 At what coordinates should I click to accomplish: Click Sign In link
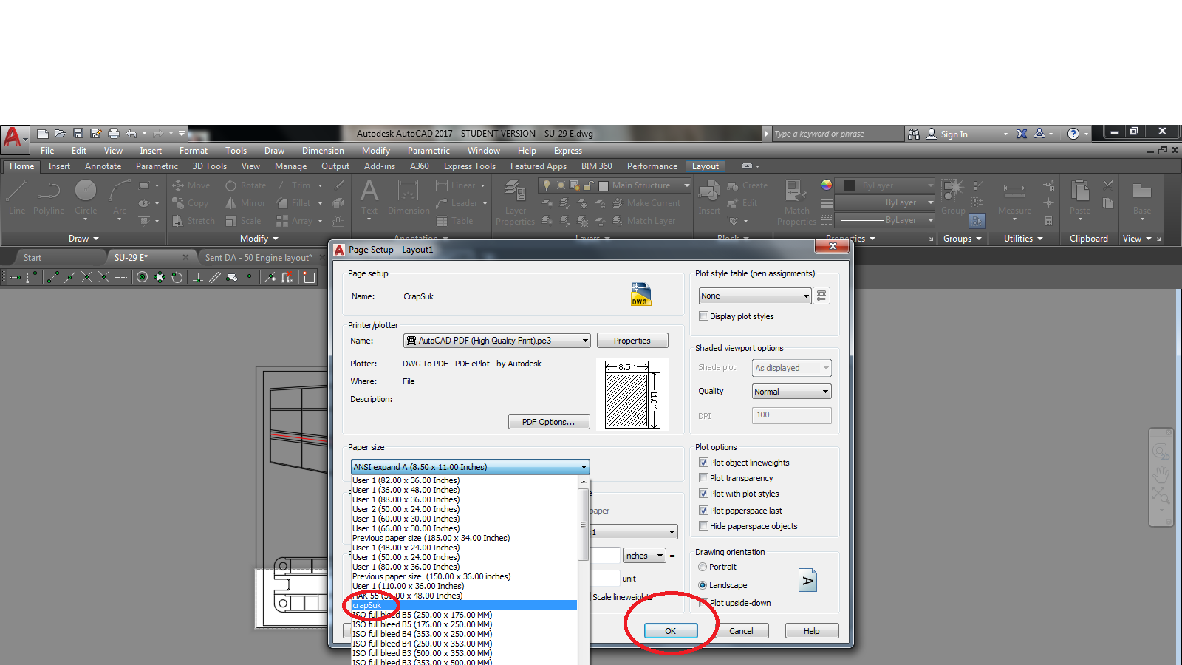[x=954, y=134]
